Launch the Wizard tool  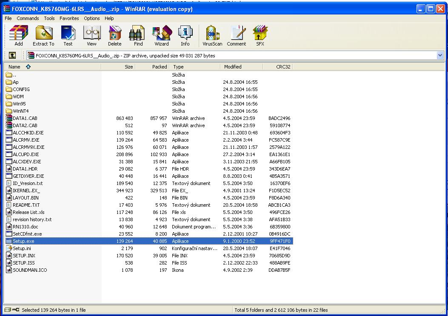(162, 35)
